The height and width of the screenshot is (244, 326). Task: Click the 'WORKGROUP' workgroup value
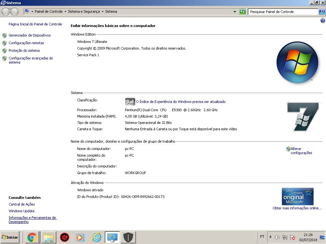point(135,173)
